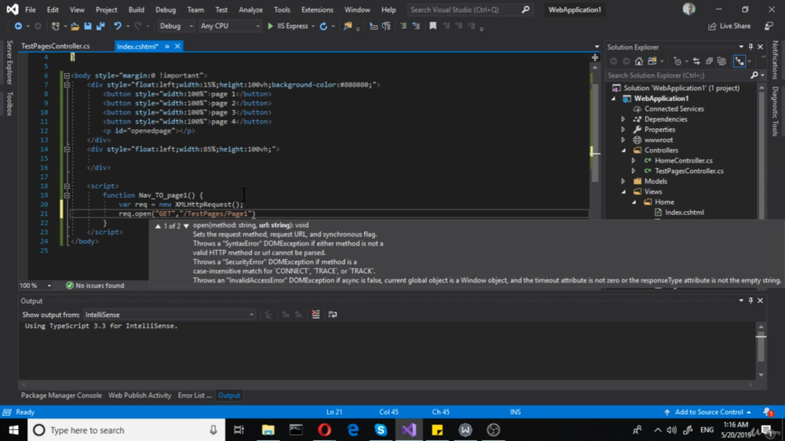Start debugging with the green IIS Express arrow
The width and height of the screenshot is (785, 441).
point(270,26)
